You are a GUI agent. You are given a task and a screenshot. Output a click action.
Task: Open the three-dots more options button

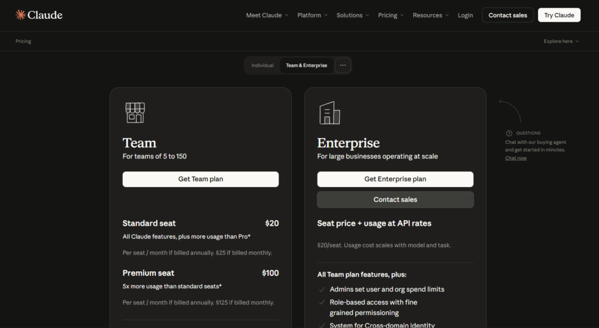[x=343, y=65]
